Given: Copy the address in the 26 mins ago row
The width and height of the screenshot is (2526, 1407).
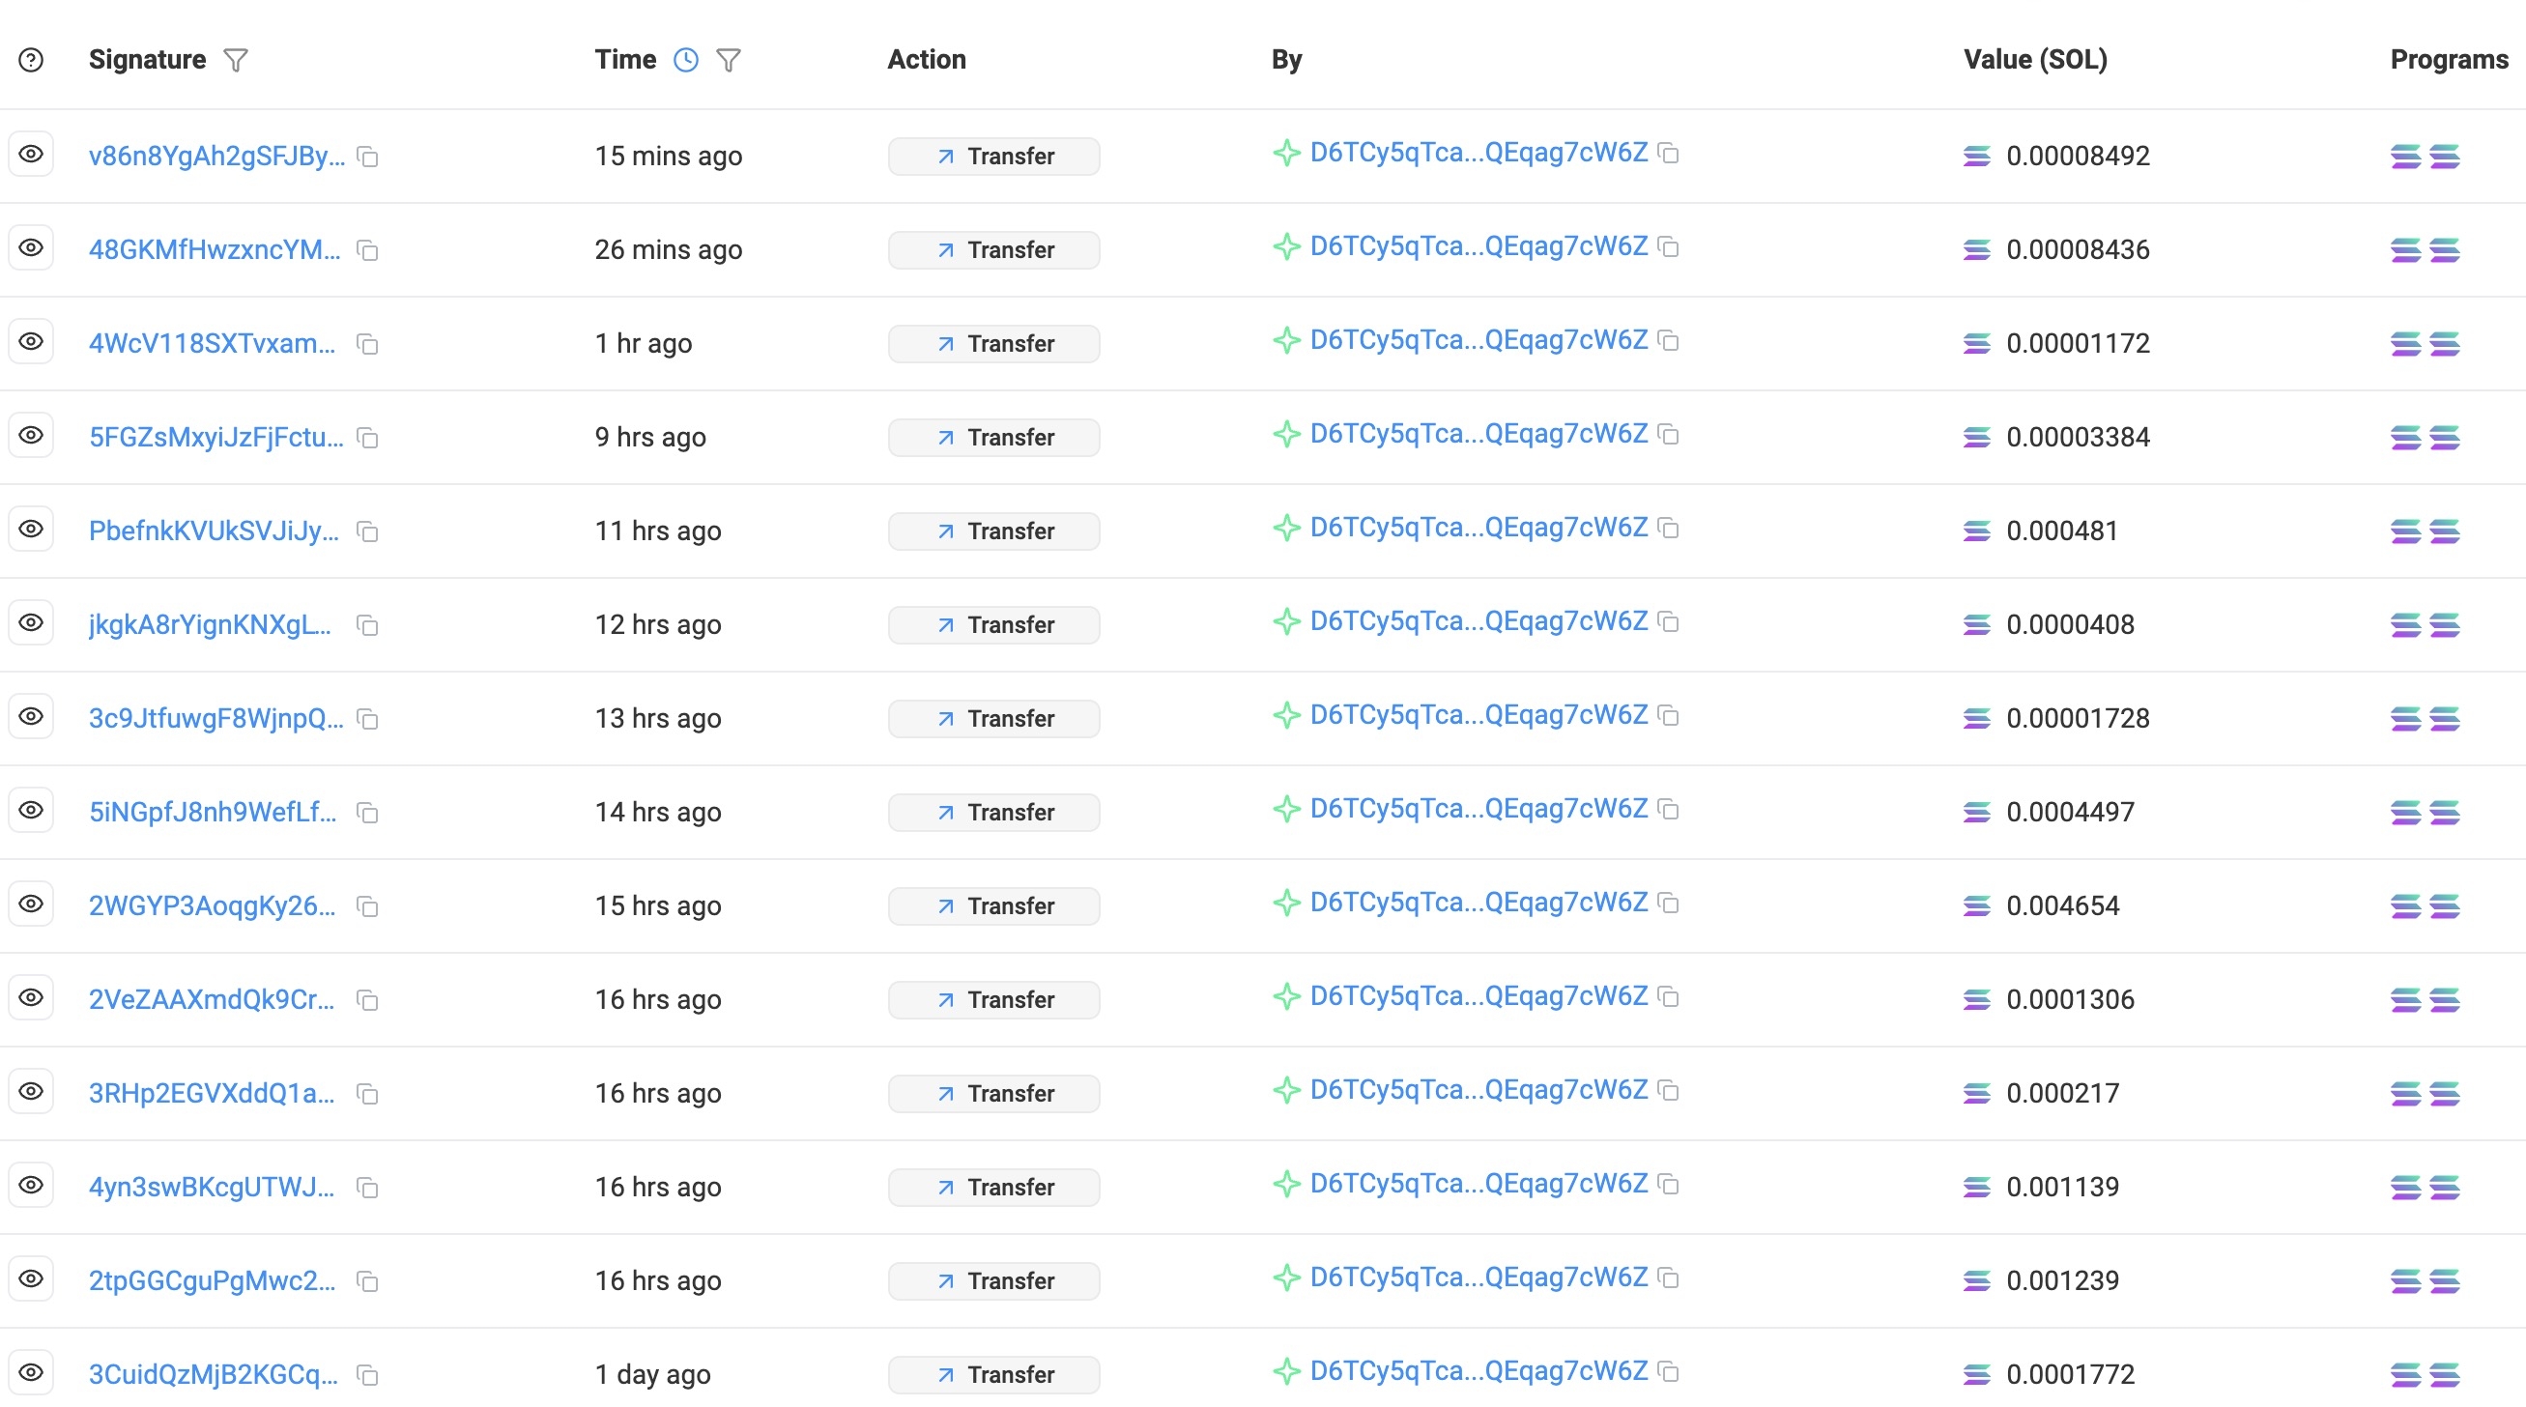Looking at the screenshot, I should point(1668,247).
